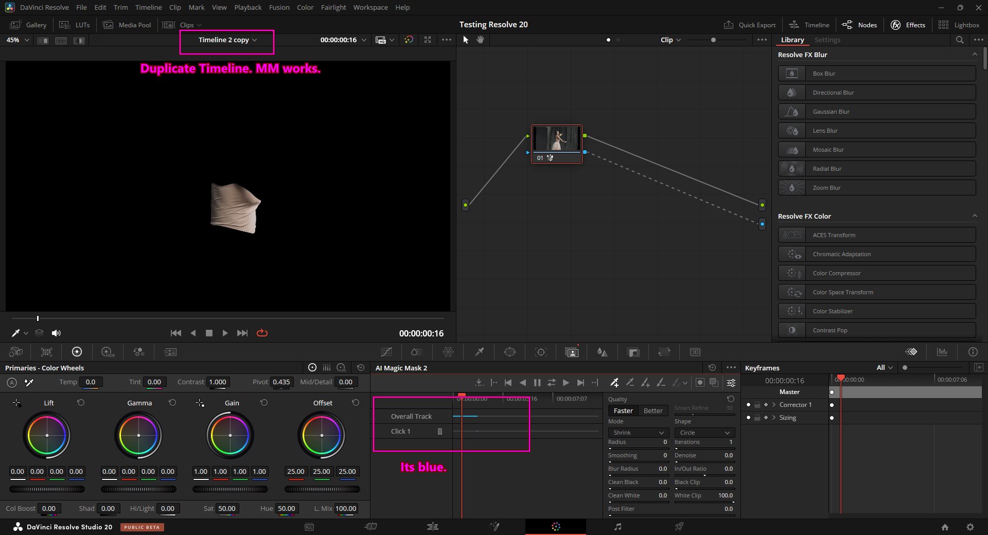Image resolution: width=988 pixels, height=535 pixels.
Task: Open the Playback menu
Action: [x=248, y=7]
